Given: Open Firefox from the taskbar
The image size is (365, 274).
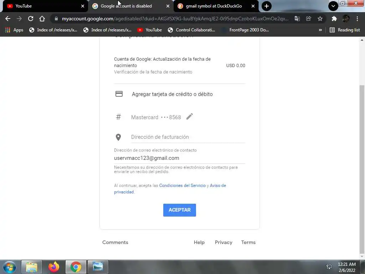Looking at the screenshot, I should tap(54, 267).
